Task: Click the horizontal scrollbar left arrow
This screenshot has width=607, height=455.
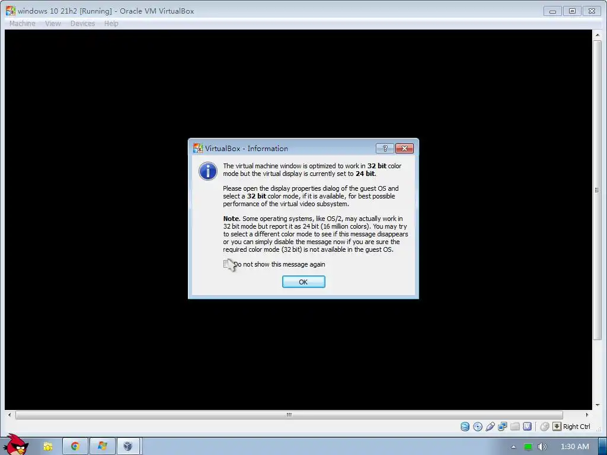Action: click(9, 415)
